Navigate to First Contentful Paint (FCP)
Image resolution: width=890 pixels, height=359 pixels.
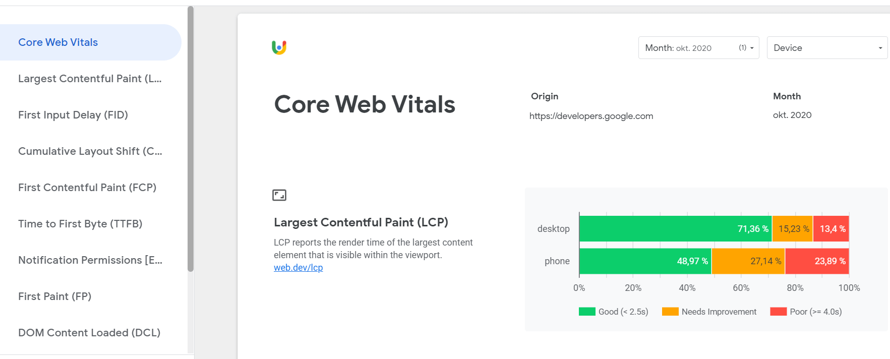pyautogui.click(x=87, y=188)
